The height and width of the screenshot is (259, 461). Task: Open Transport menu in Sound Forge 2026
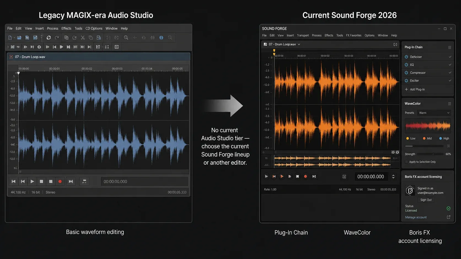point(303,36)
